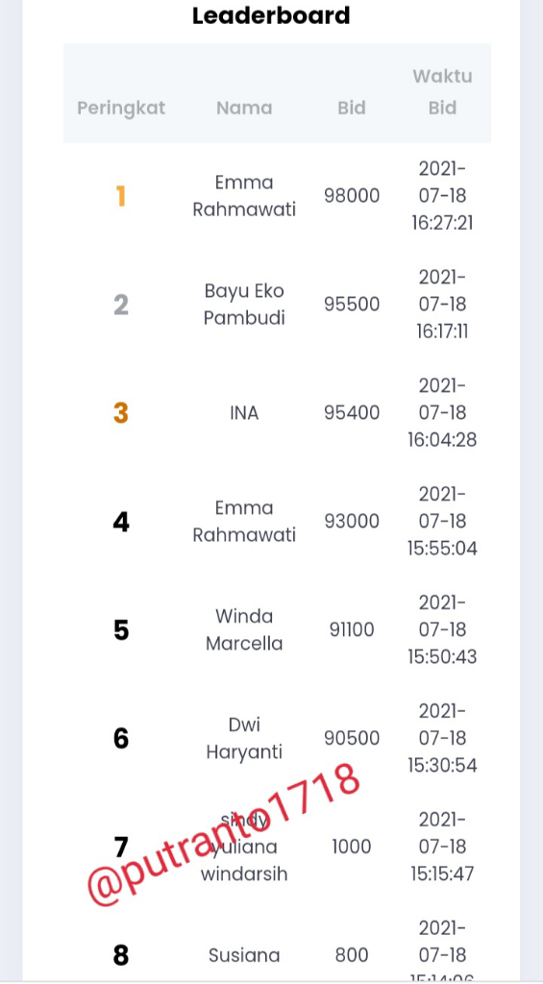Select the Peringkat column header

121,108
